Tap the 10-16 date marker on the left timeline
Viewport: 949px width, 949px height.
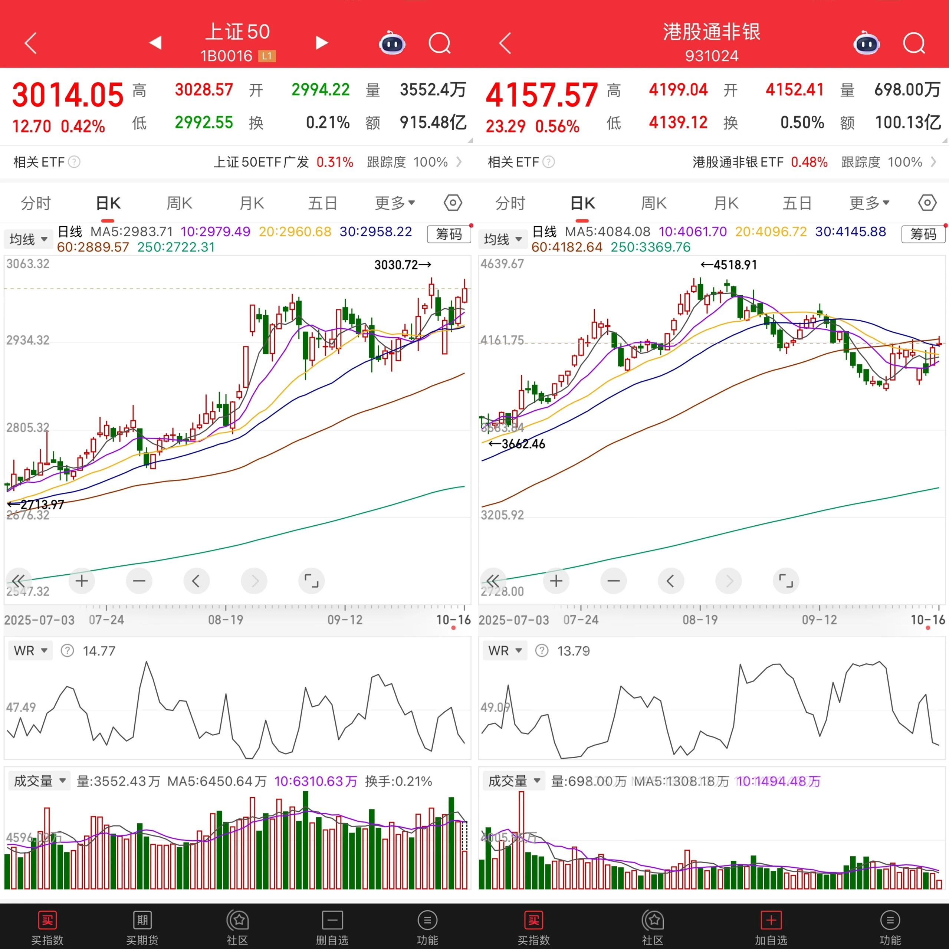coord(453,620)
